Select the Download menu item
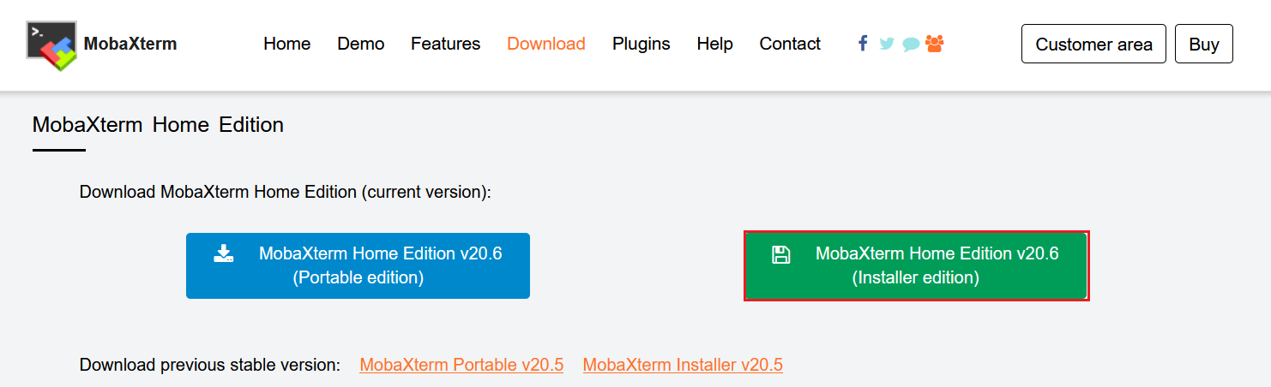1271x387 pixels. coord(546,44)
